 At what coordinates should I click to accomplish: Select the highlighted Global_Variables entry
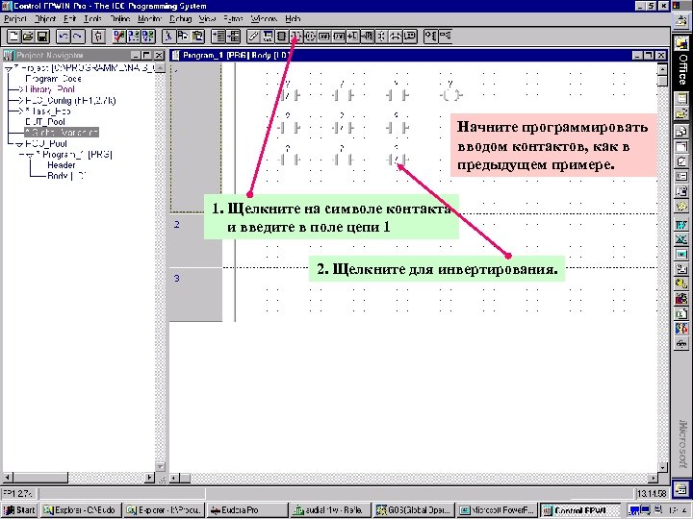click(x=62, y=133)
